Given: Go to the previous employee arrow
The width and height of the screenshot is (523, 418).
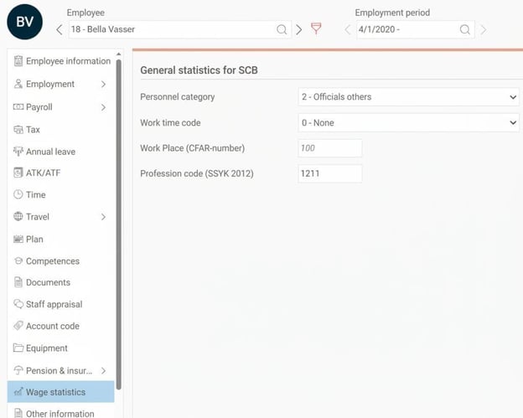Looking at the screenshot, I should (x=59, y=29).
